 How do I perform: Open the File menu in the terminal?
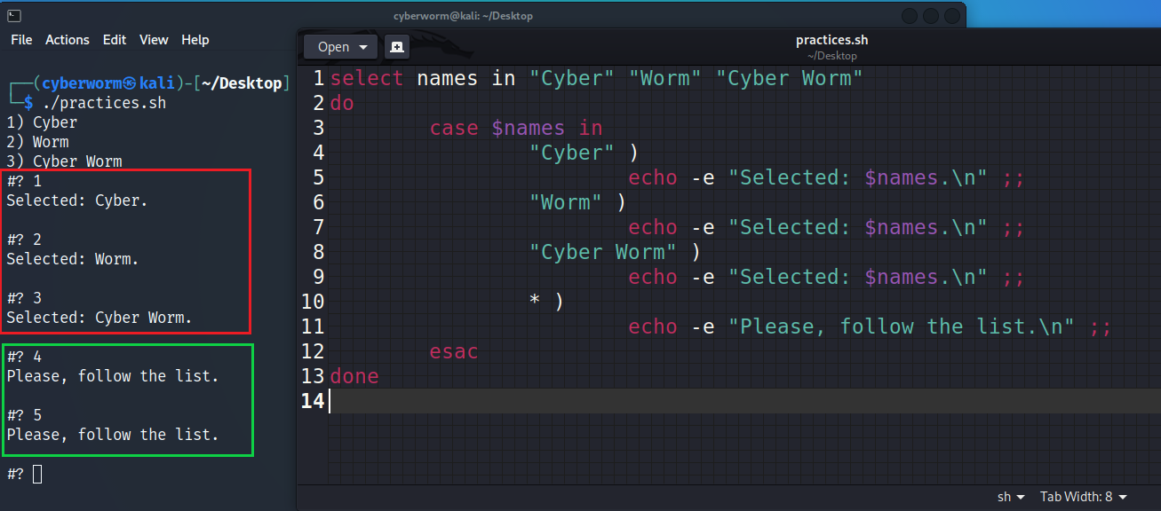coord(21,40)
